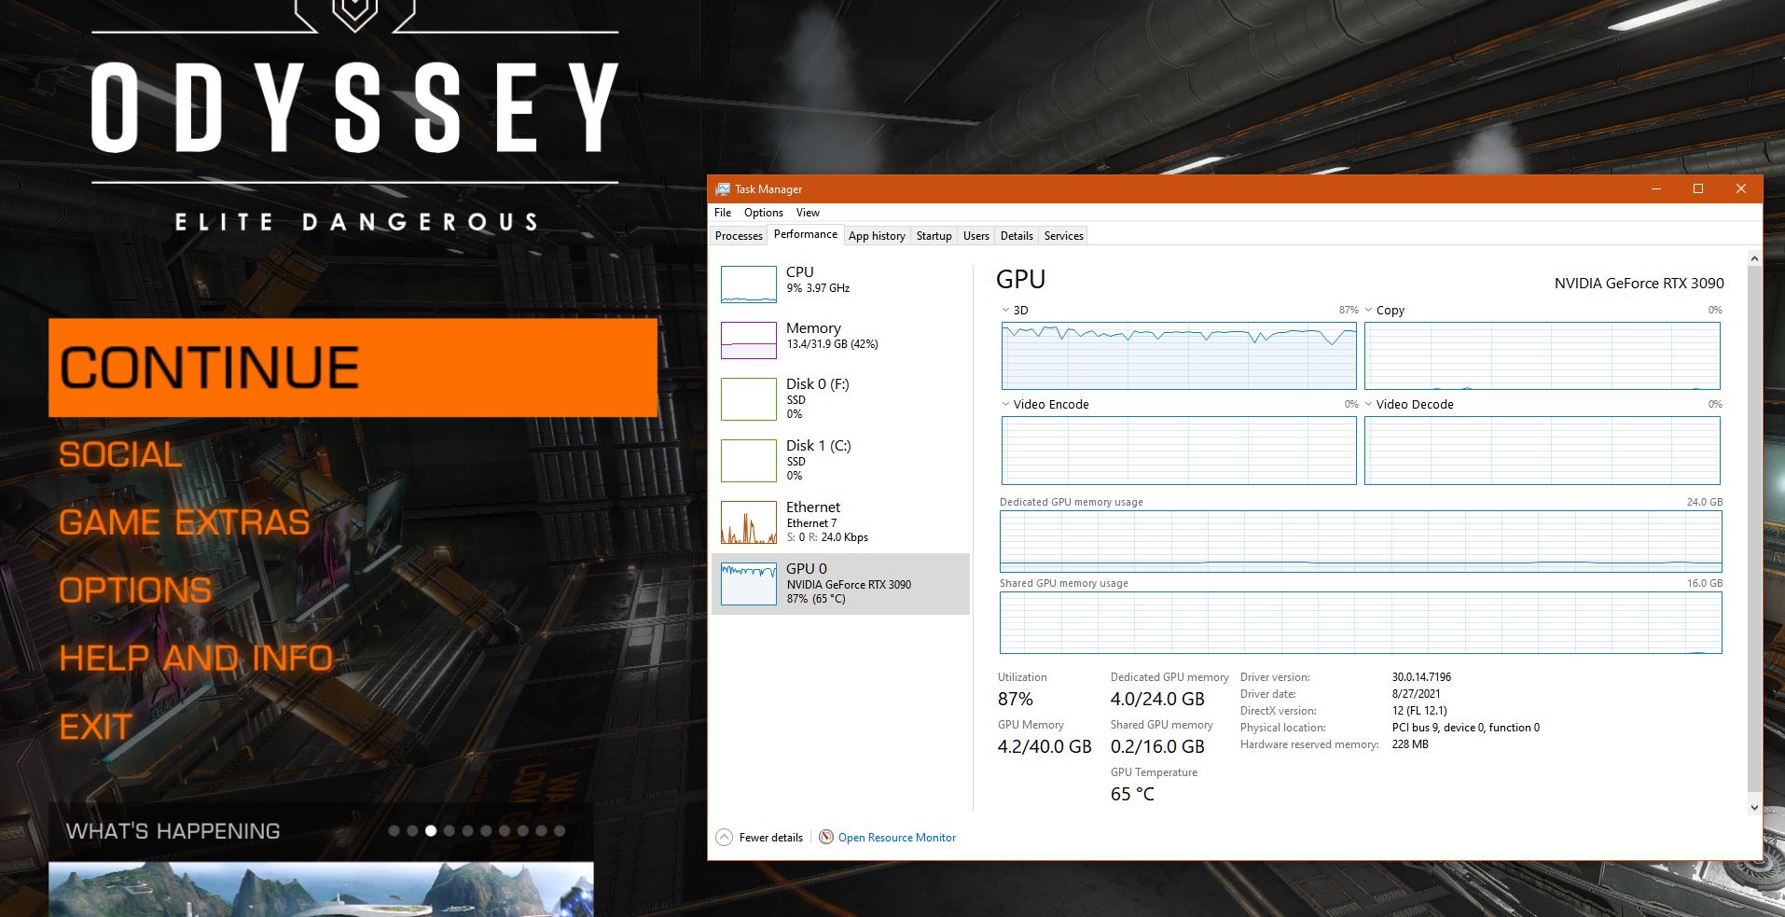This screenshot has height=917, width=1785.
Task: Switch to the Users tab
Action: (x=976, y=236)
